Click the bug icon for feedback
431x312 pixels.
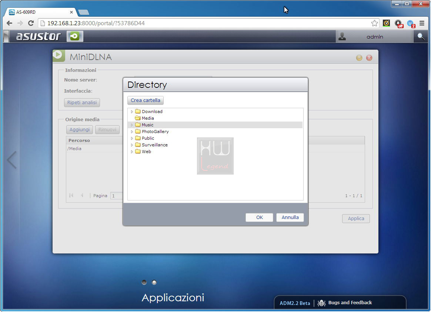click(321, 303)
